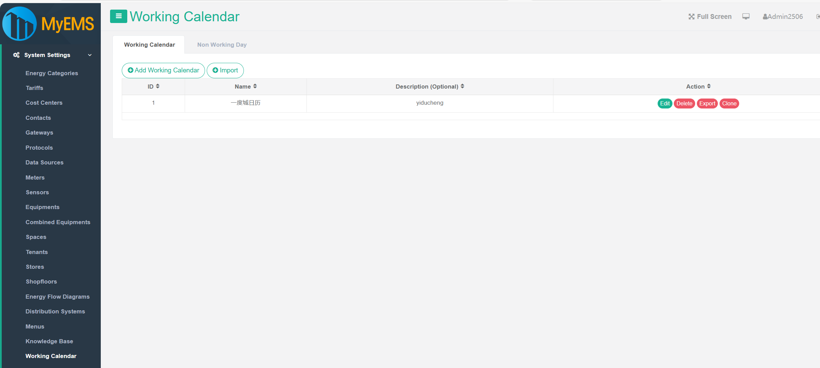This screenshot has width=820, height=368.
Task: Collapse the System Settings chevron
Action: [90, 55]
